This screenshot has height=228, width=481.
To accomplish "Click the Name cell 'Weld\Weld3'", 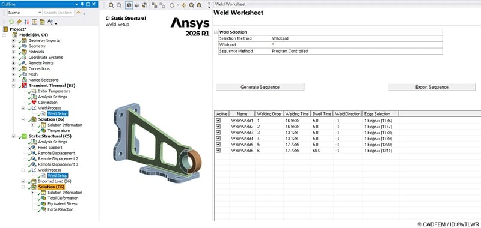I will (x=242, y=133).
